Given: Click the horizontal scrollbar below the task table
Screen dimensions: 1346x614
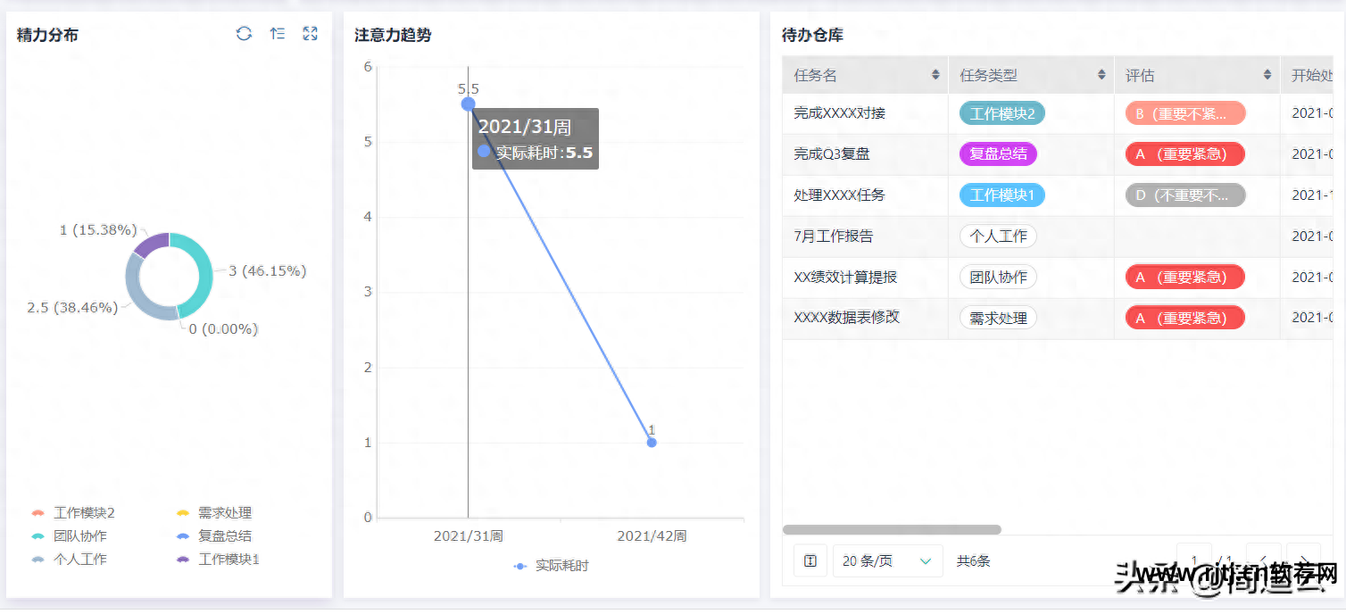Looking at the screenshot, I should point(893,530).
